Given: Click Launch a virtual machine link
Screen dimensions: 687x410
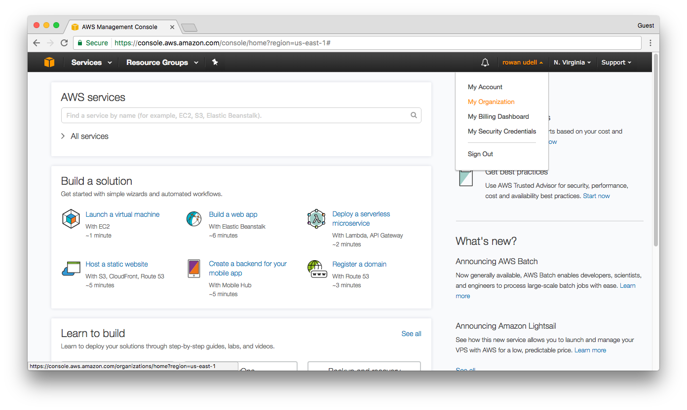Looking at the screenshot, I should click(x=122, y=214).
